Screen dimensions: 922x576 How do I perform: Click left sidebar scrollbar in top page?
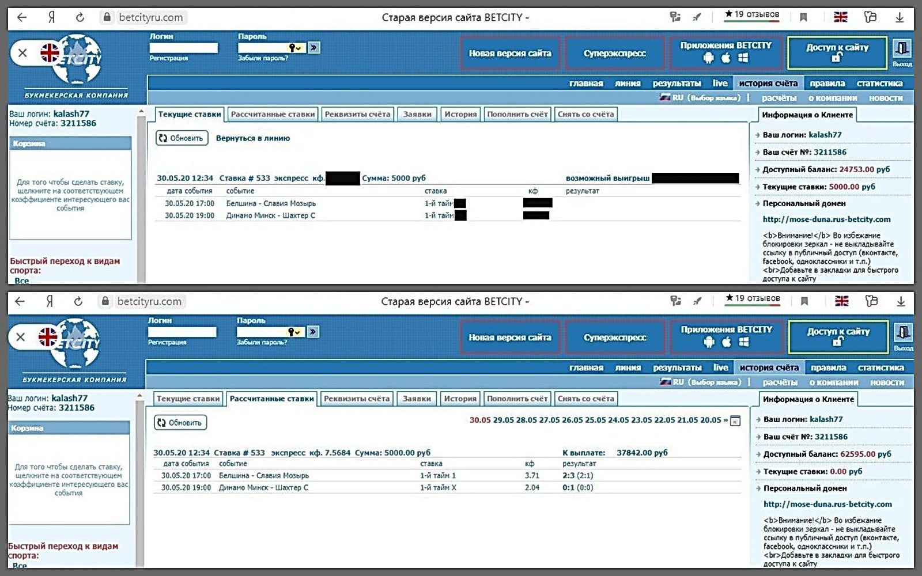click(x=141, y=196)
